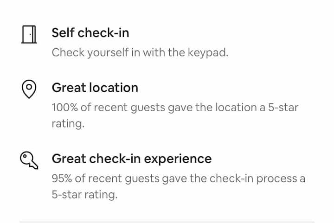Tap the '100%' figure in the location description
Image resolution: width=334 pixels, height=223 pixels.
point(64,108)
